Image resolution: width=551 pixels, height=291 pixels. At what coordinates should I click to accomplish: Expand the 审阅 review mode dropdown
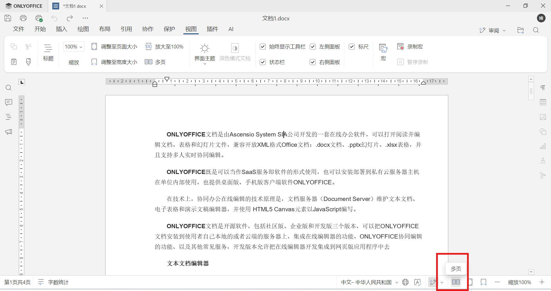pyautogui.click(x=504, y=30)
